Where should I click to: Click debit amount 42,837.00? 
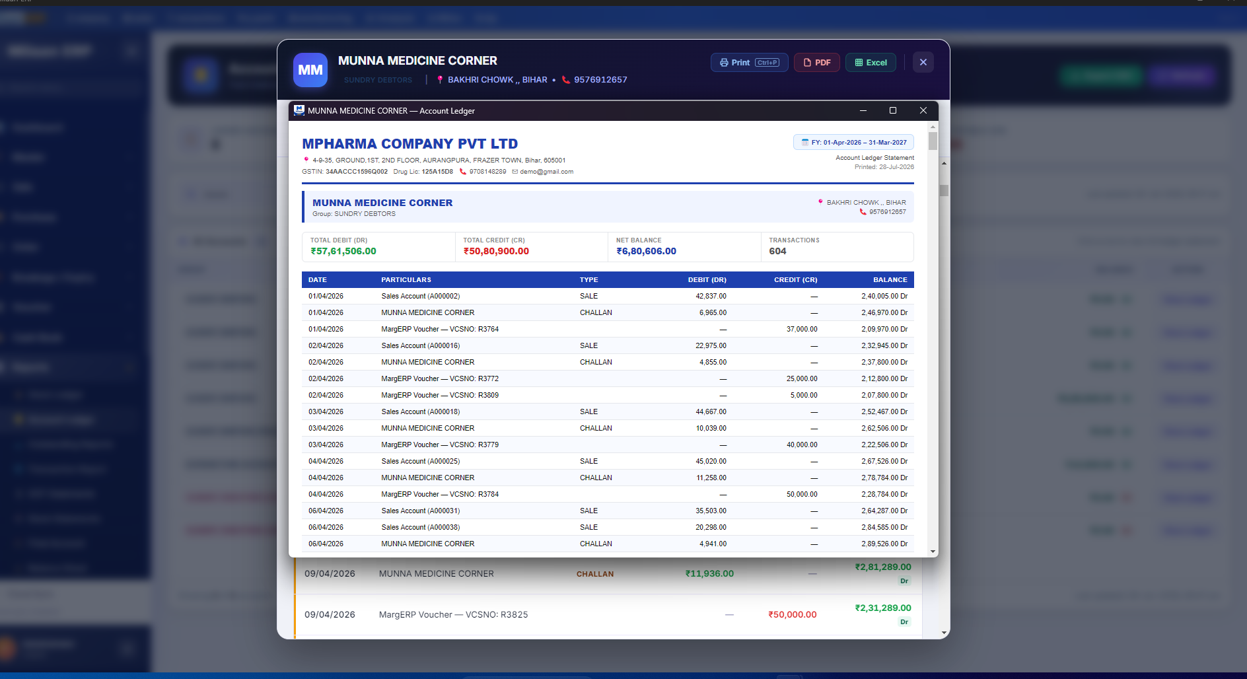(711, 296)
